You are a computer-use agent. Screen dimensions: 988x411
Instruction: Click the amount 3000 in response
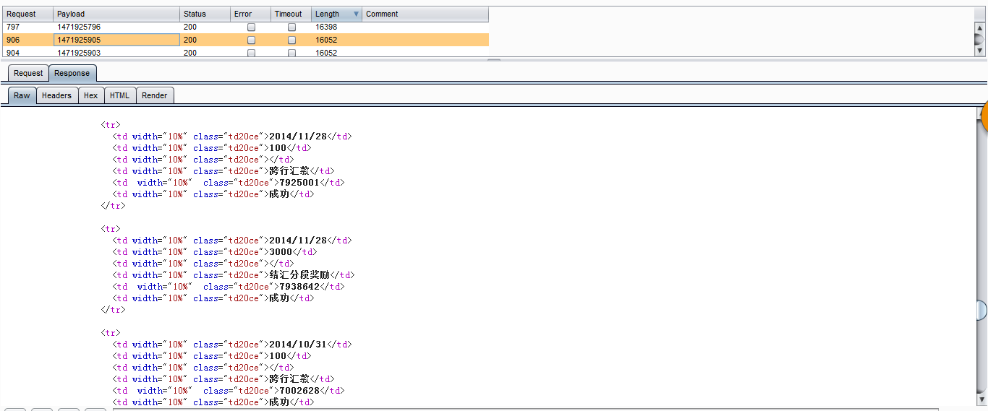pyautogui.click(x=281, y=252)
